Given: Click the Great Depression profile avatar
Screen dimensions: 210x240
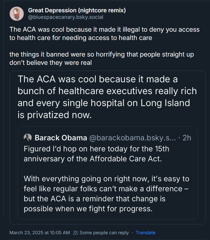Looking at the screenshot, I should pos(17,14).
